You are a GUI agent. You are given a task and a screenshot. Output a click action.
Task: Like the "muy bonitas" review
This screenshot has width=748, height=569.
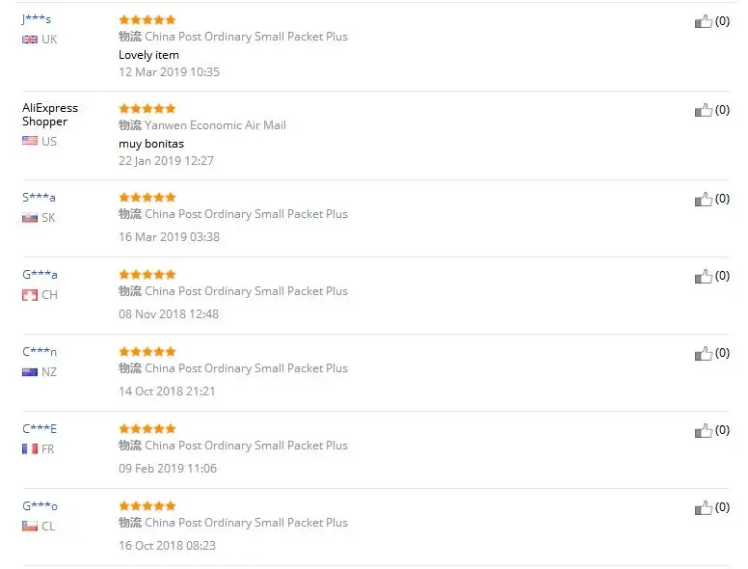[x=704, y=110]
